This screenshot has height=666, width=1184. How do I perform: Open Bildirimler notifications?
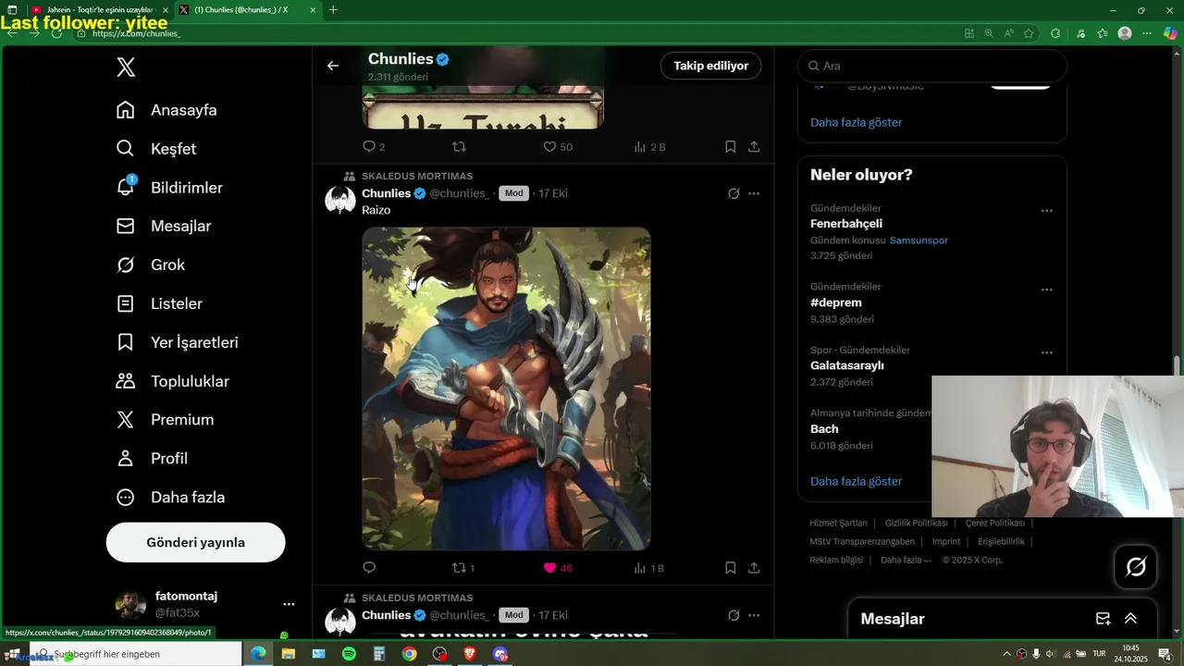168,188
